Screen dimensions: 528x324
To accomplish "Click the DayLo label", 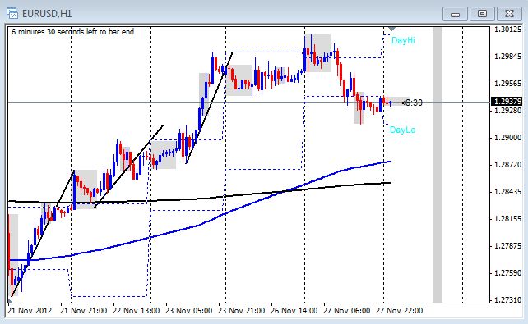I will 402,130.
